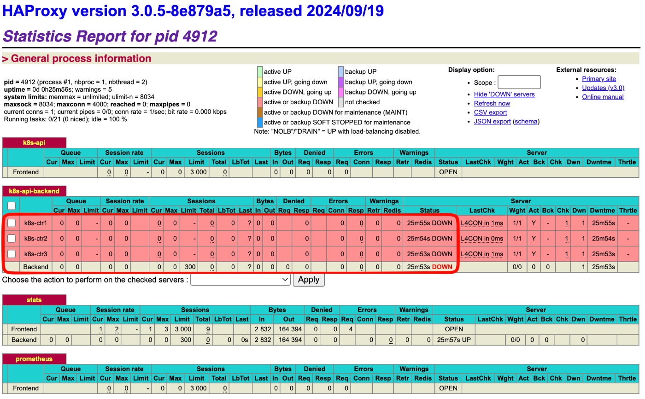Open the schema link beside JSON export
Image resolution: width=645 pixels, height=399 pixels.
coord(526,122)
